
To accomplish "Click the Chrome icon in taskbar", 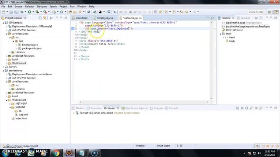I will click(x=56, y=153).
